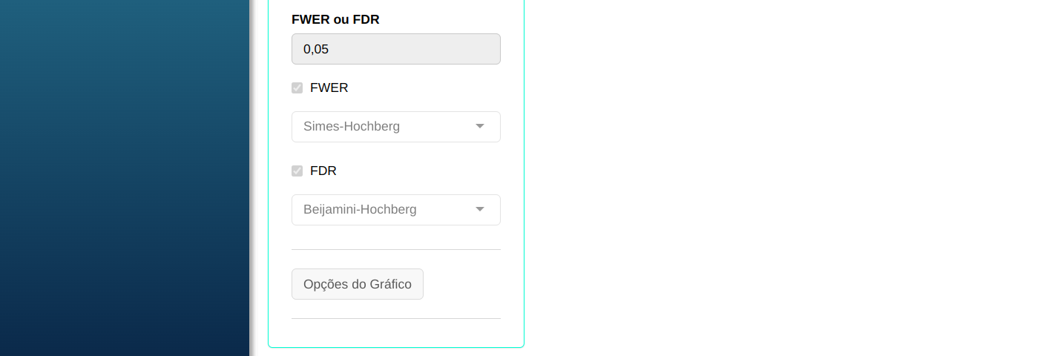1046x356 pixels.
Task: Click the Opções do Gráfico button
Action: 358,284
